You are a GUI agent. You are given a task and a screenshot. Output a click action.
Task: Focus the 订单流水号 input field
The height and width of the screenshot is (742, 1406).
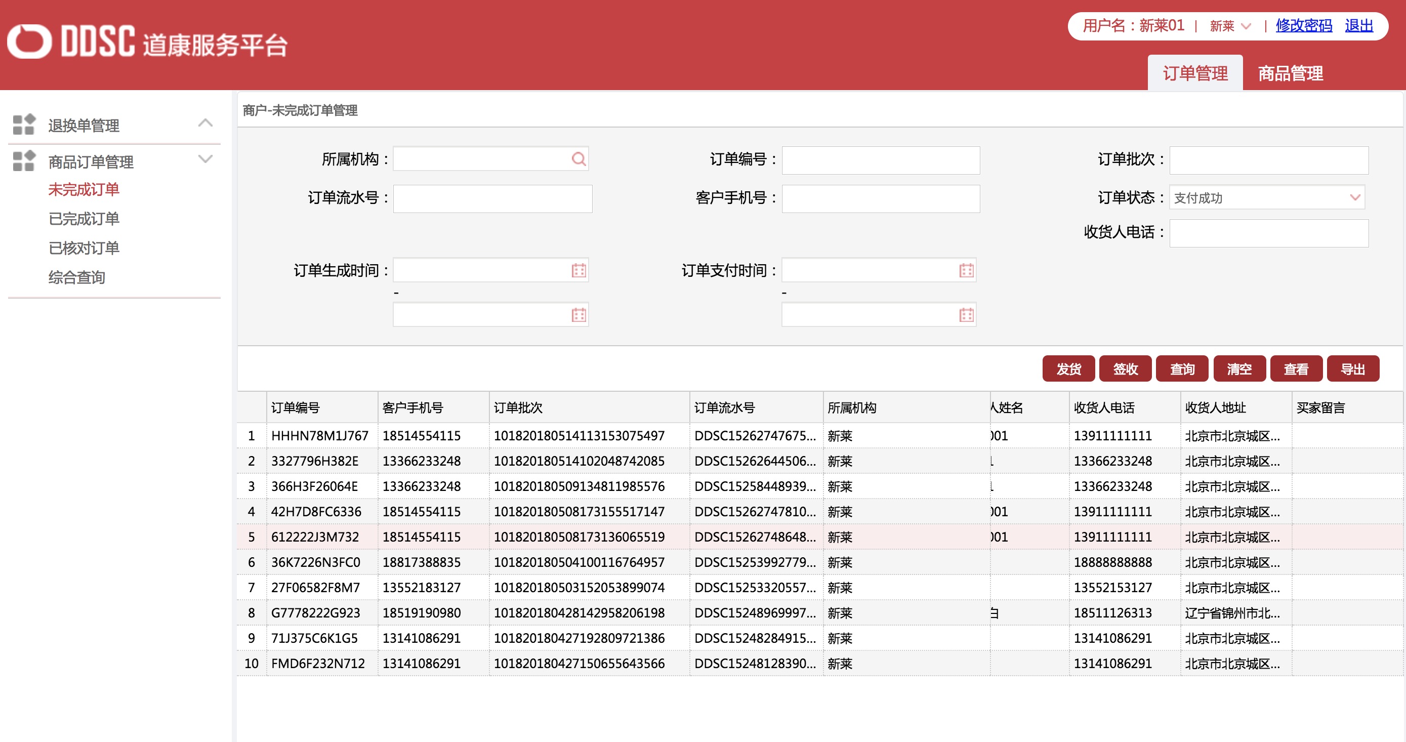point(492,198)
